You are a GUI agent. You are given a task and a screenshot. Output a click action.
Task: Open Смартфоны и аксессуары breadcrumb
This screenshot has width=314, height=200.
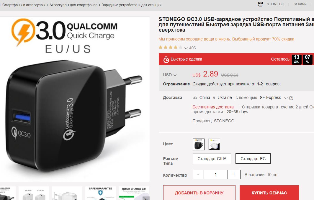click(x=24, y=5)
